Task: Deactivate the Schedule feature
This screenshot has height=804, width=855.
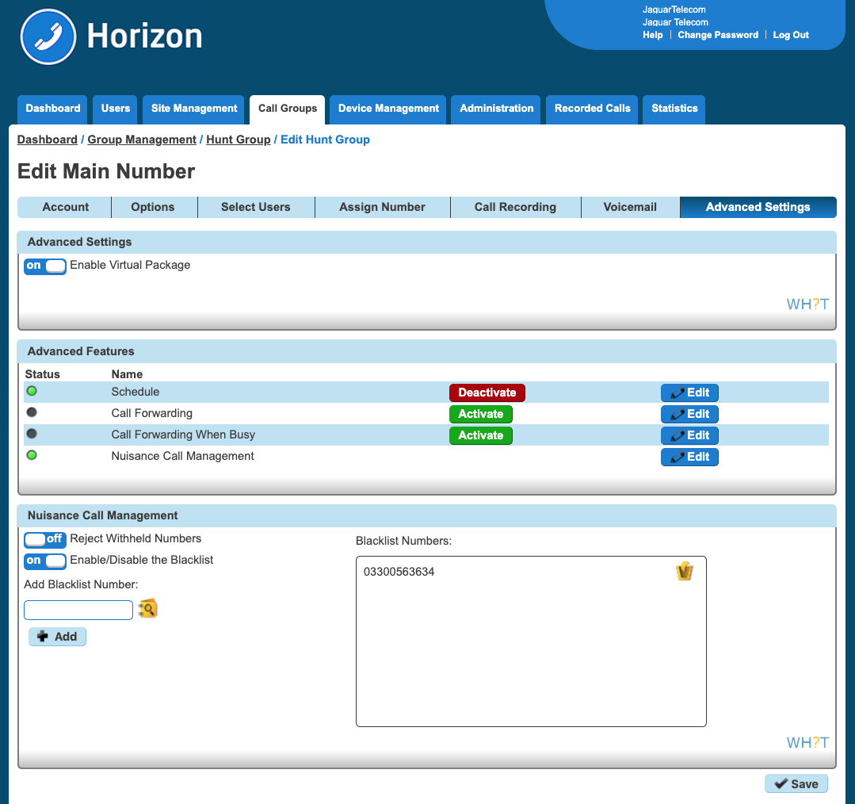Action: [487, 392]
